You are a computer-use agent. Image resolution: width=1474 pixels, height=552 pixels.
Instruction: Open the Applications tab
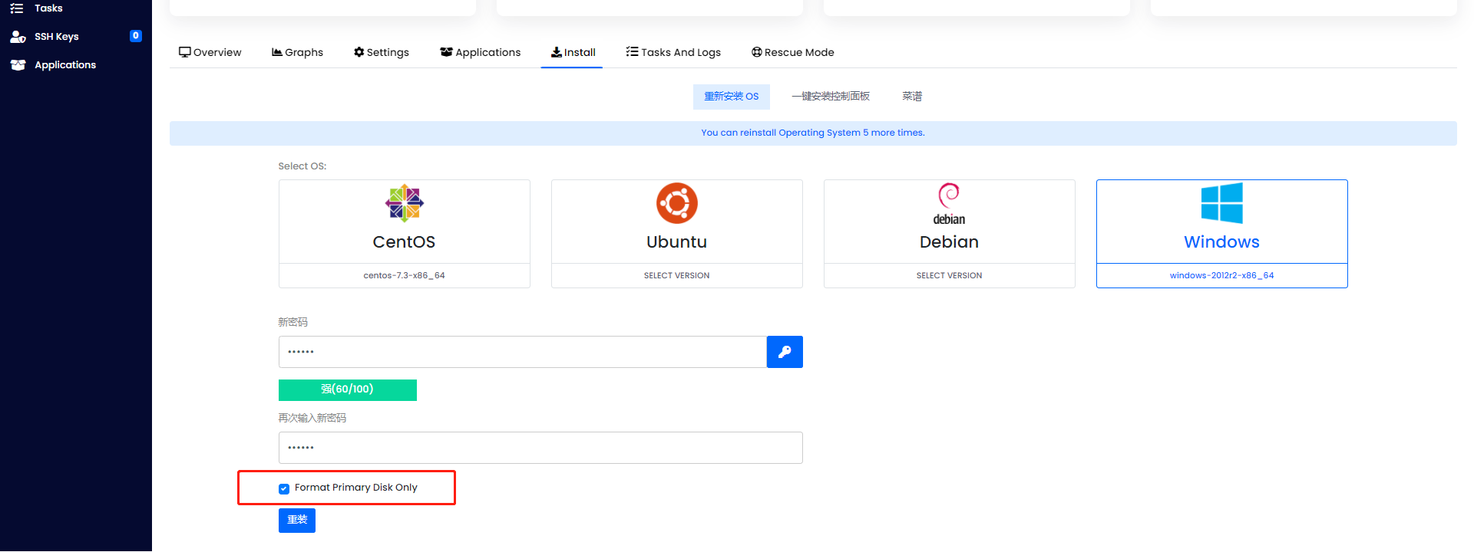tap(481, 52)
